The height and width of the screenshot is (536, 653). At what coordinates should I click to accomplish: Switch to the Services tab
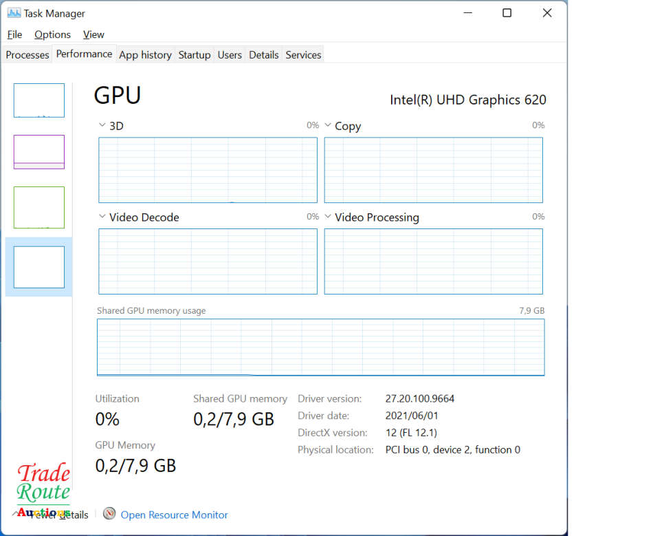click(303, 55)
